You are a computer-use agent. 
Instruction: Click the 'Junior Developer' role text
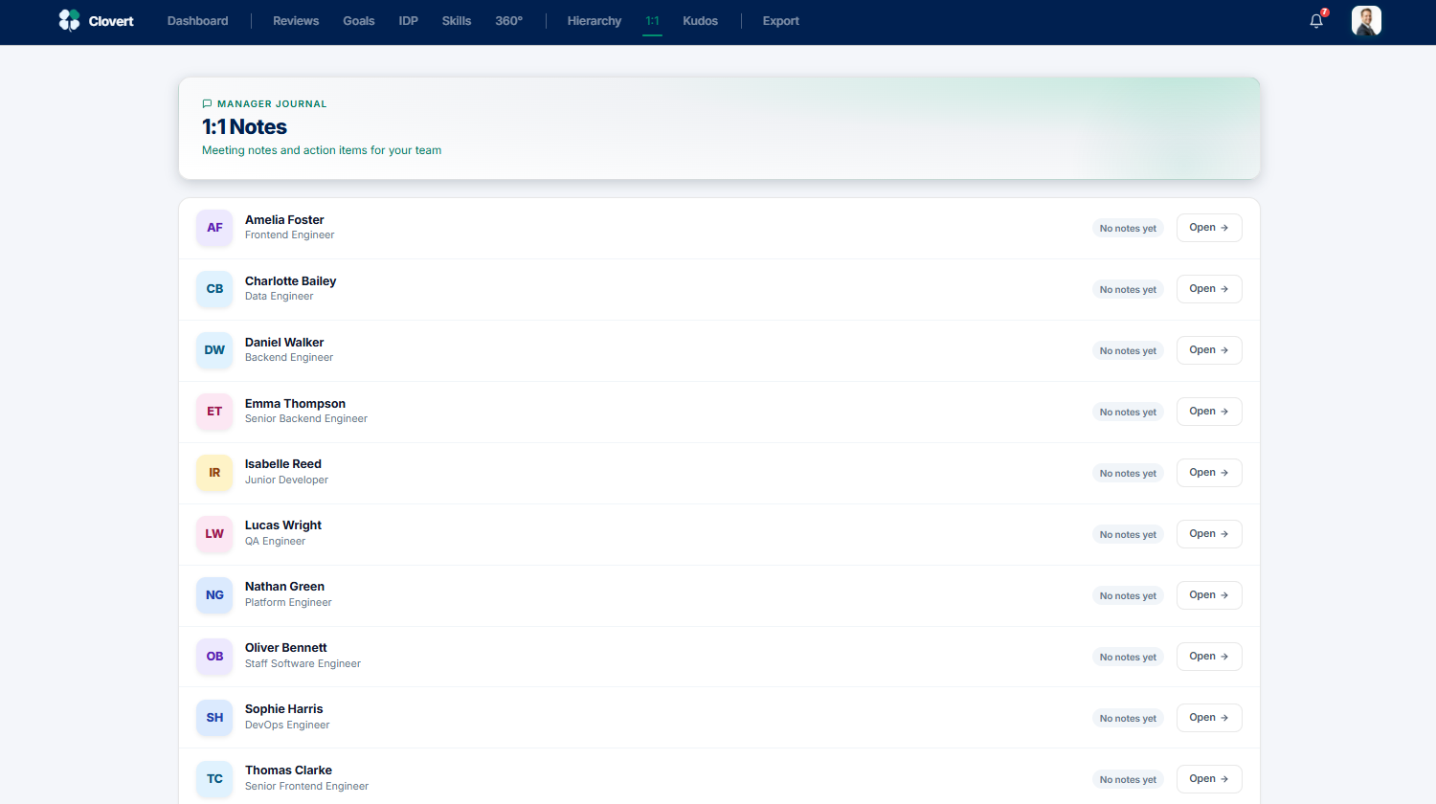286,480
